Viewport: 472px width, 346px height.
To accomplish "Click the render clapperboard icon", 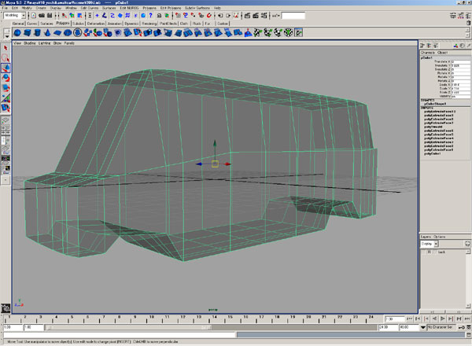I will 248,16.
